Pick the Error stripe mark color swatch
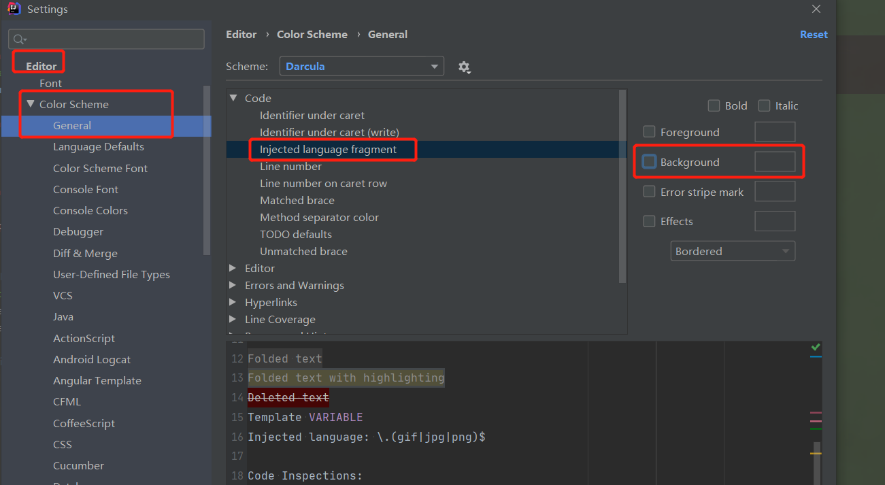 [775, 192]
